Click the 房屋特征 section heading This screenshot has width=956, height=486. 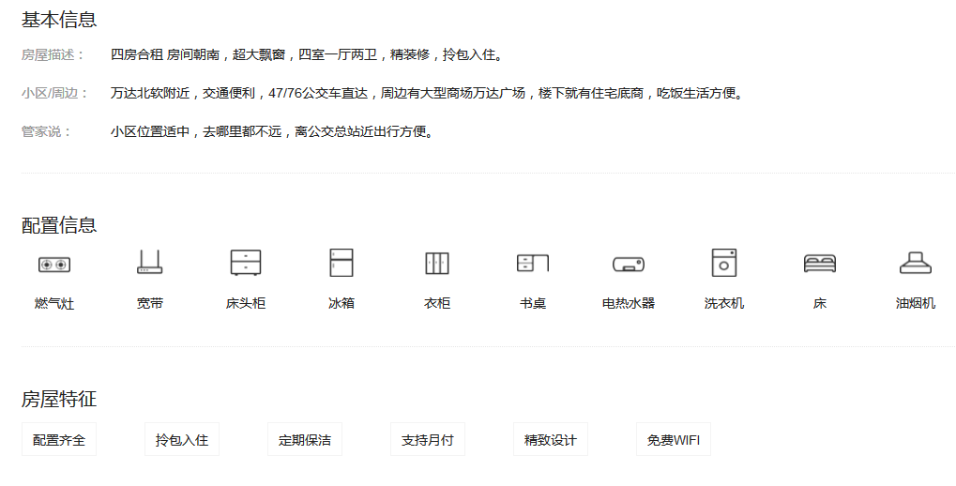click(59, 400)
